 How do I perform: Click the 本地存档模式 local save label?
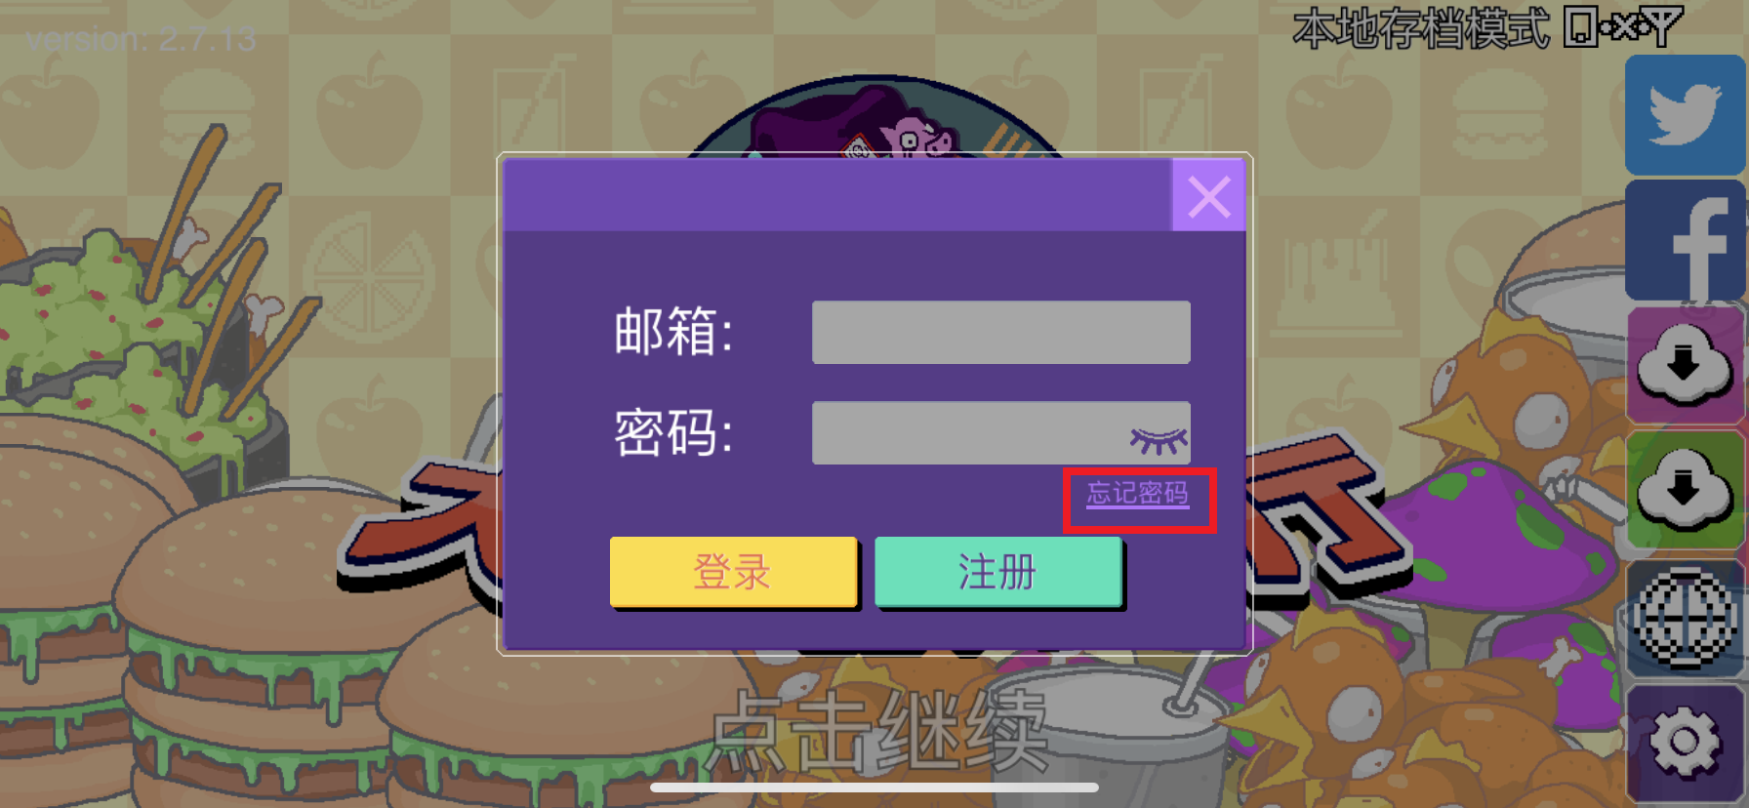tap(1421, 28)
